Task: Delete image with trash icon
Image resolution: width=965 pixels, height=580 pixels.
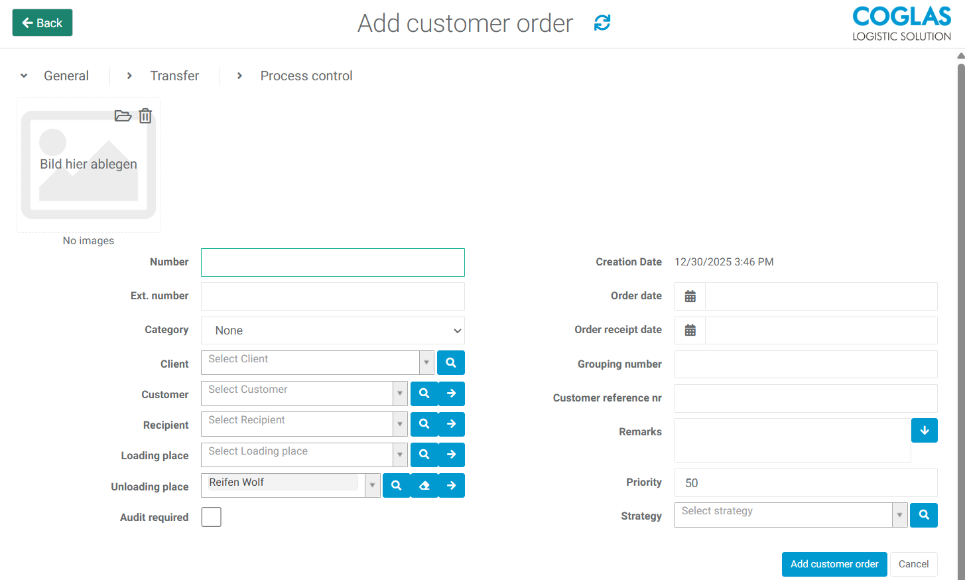Action: pyautogui.click(x=145, y=116)
